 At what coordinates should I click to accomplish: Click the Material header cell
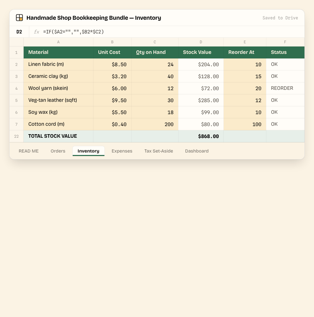click(x=58, y=52)
